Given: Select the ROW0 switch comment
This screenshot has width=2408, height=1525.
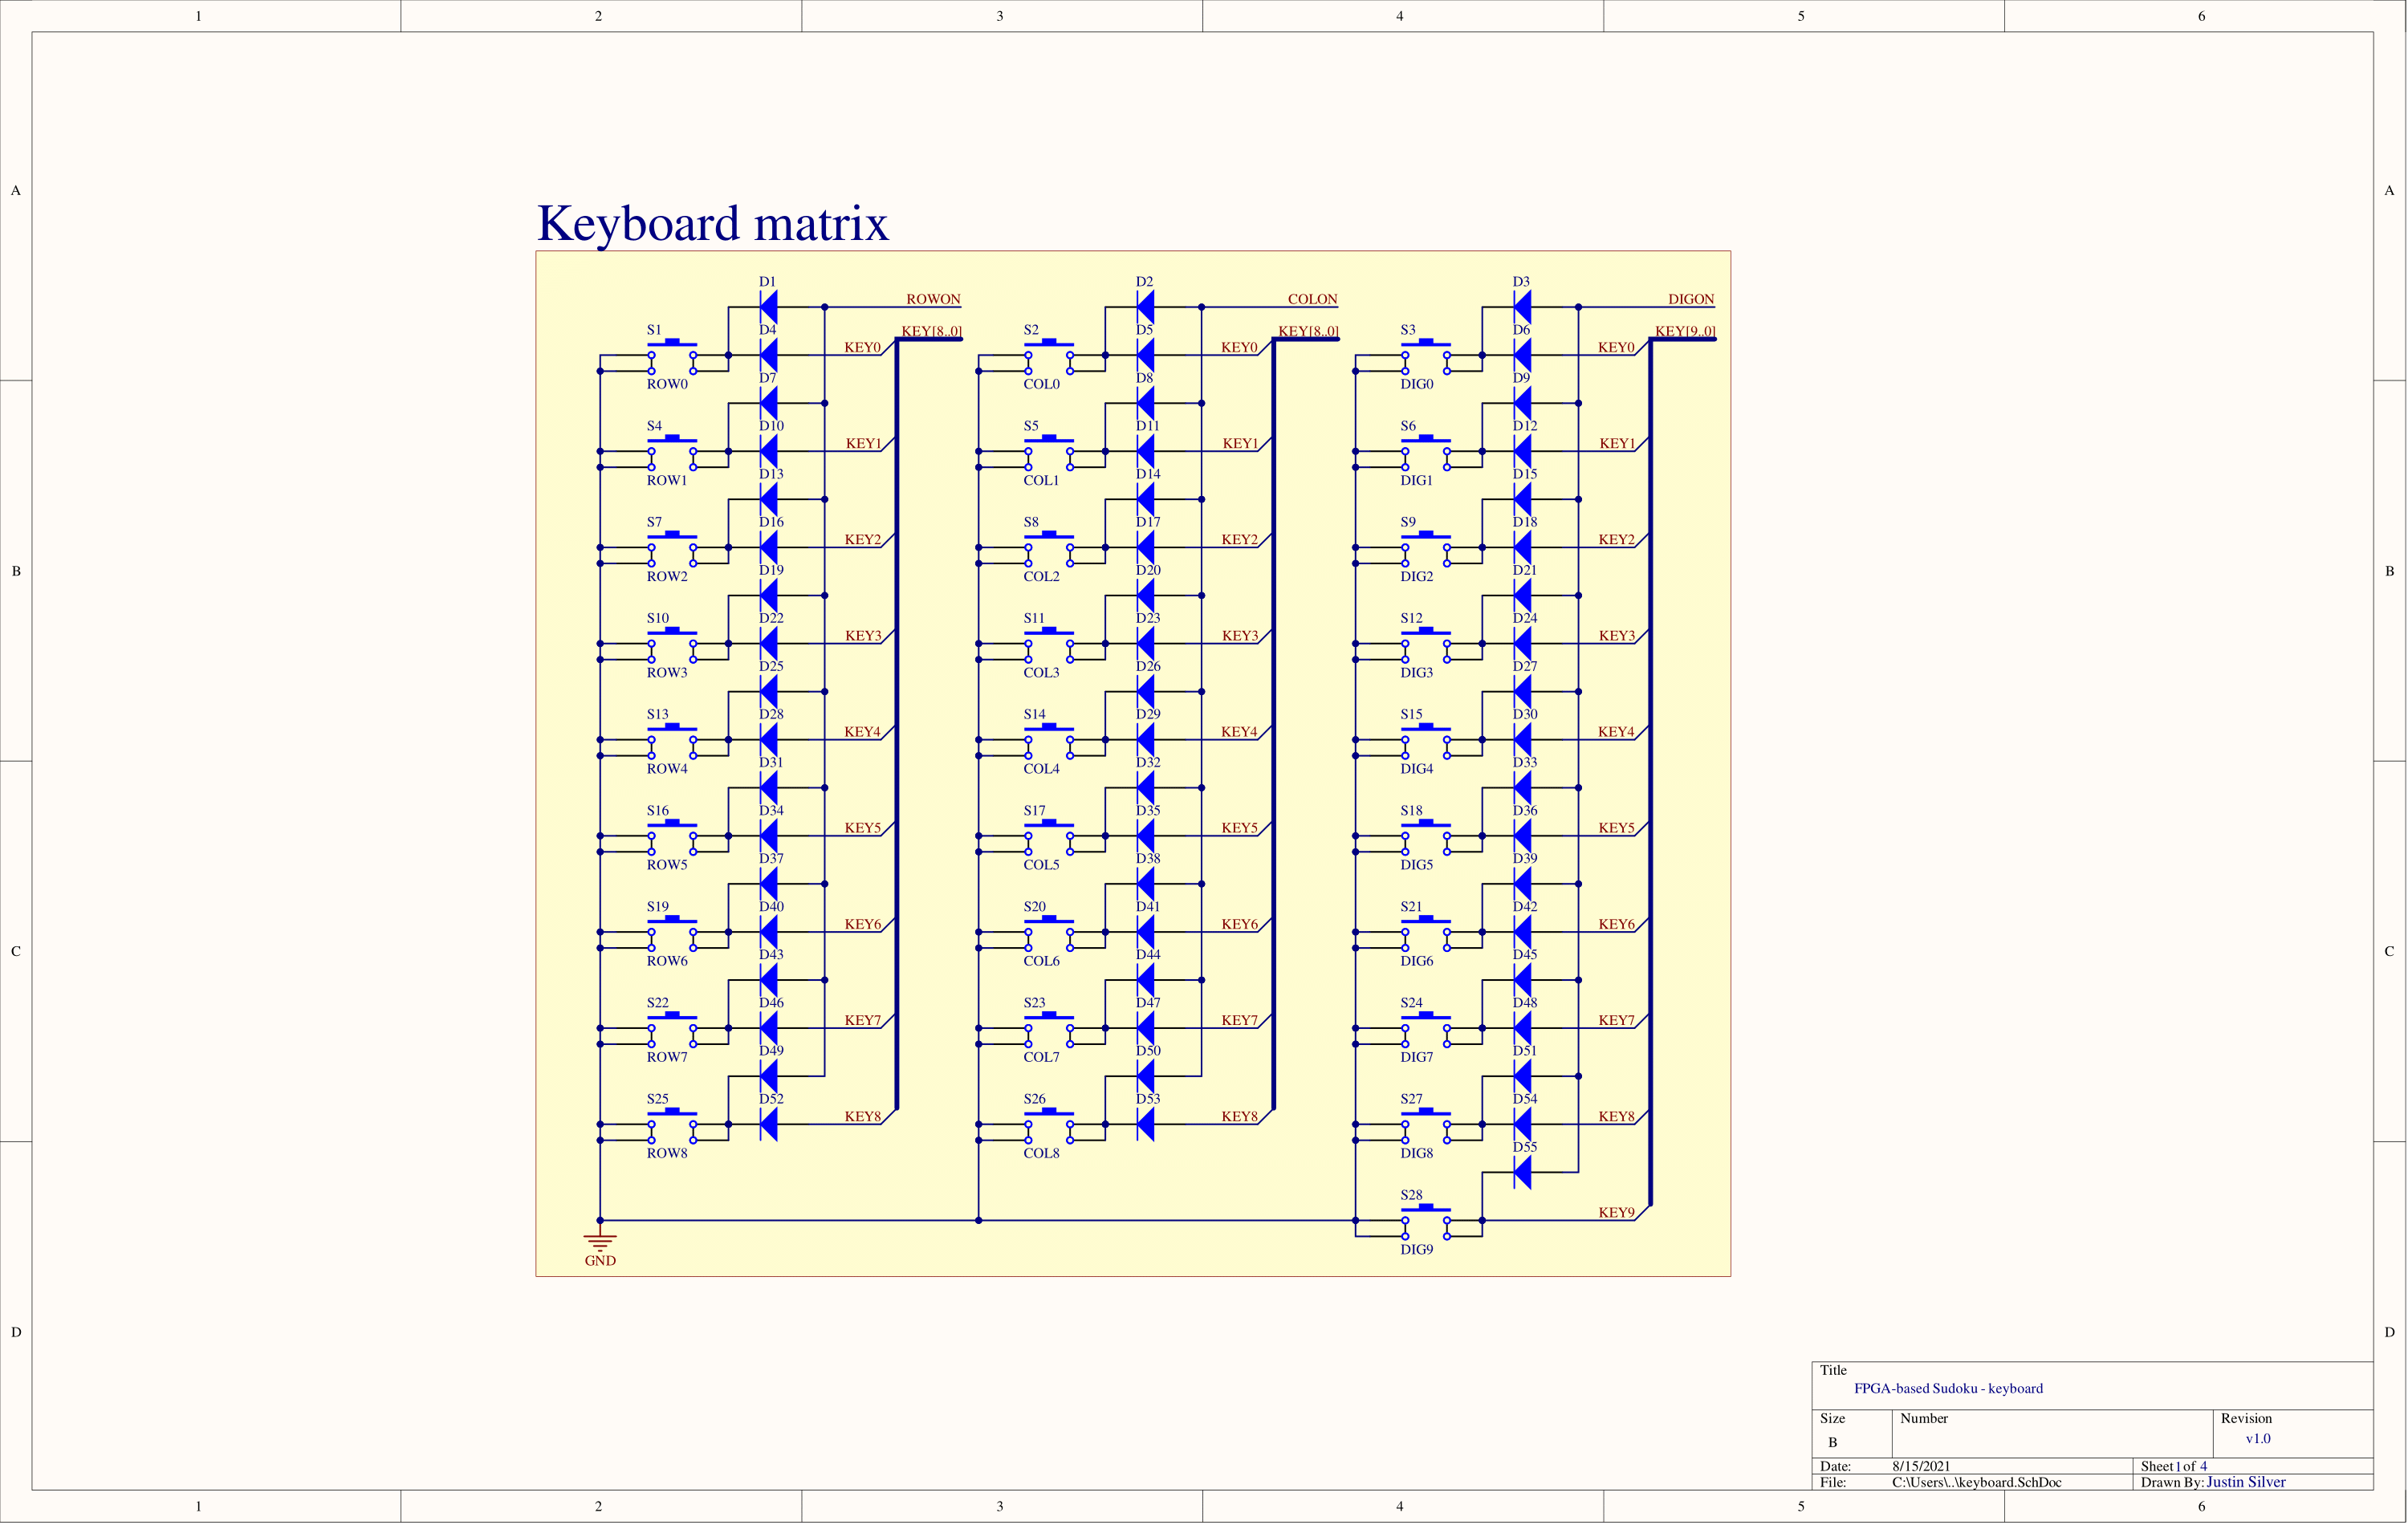Looking at the screenshot, I should (667, 384).
